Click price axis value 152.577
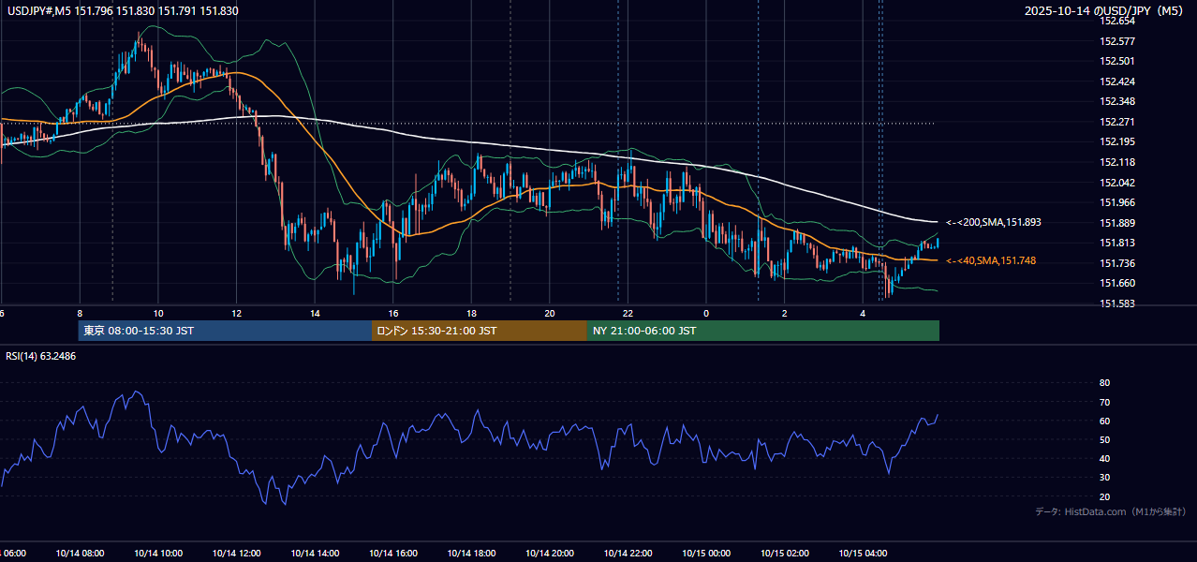1197x562 pixels. pyautogui.click(x=1116, y=41)
